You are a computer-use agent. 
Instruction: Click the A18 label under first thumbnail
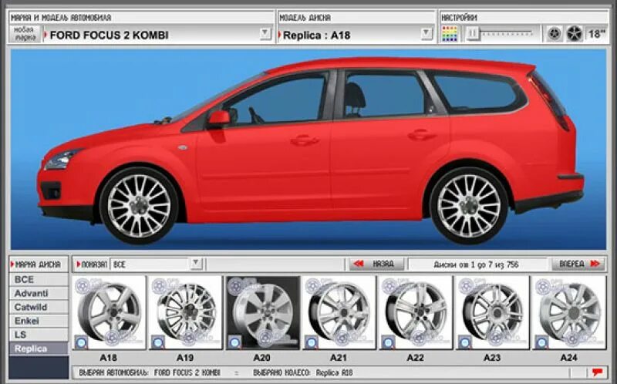pos(108,358)
